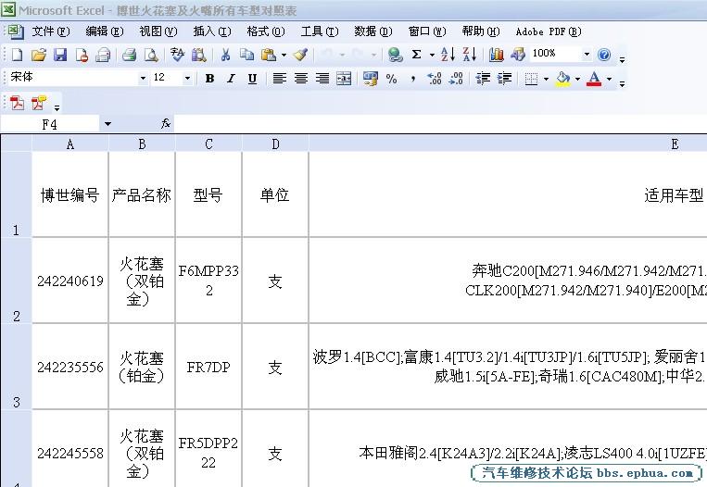Open the 视图 menu
The height and width of the screenshot is (487, 707).
158,31
